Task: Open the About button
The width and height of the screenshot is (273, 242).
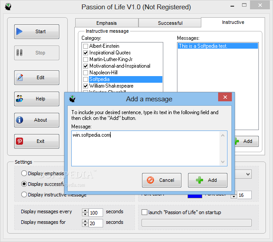Action: click(37, 120)
